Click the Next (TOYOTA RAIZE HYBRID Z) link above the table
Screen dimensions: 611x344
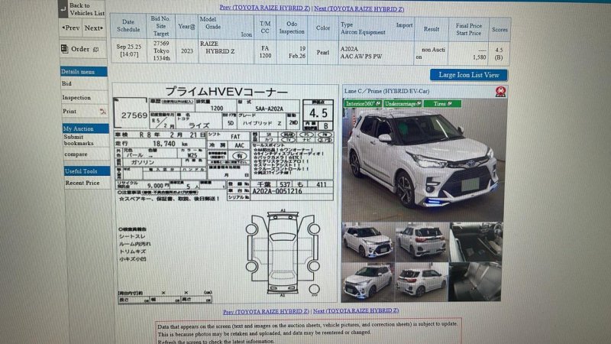[358, 8]
